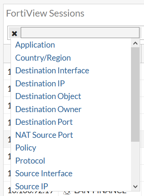This screenshot has height=196, width=144.
Task: Remove the filter with the X icon
Action: [14, 33]
